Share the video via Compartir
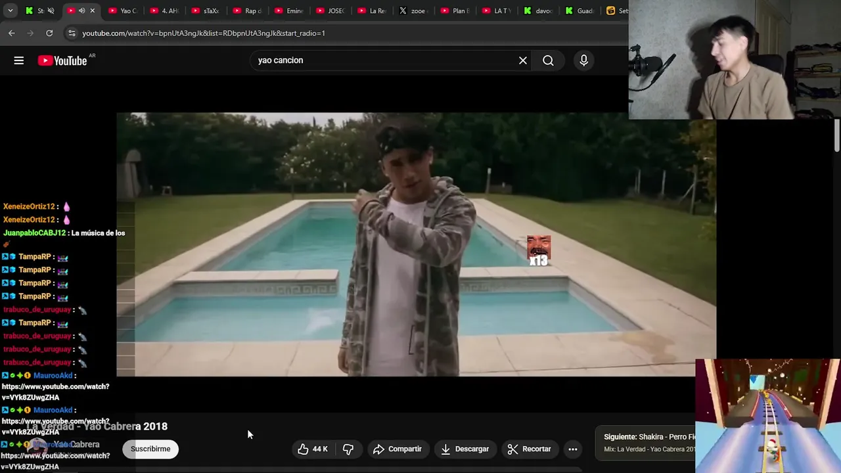Image resolution: width=841 pixels, height=473 pixels. tap(398, 449)
